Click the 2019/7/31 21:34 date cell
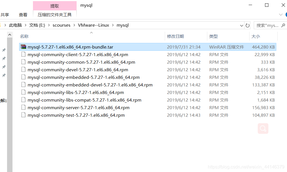The image size is (287, 172). pos(184,47)
